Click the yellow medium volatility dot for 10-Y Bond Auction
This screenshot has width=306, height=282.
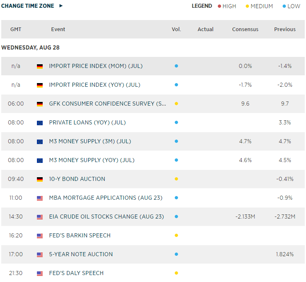click(x=176, y=179)
